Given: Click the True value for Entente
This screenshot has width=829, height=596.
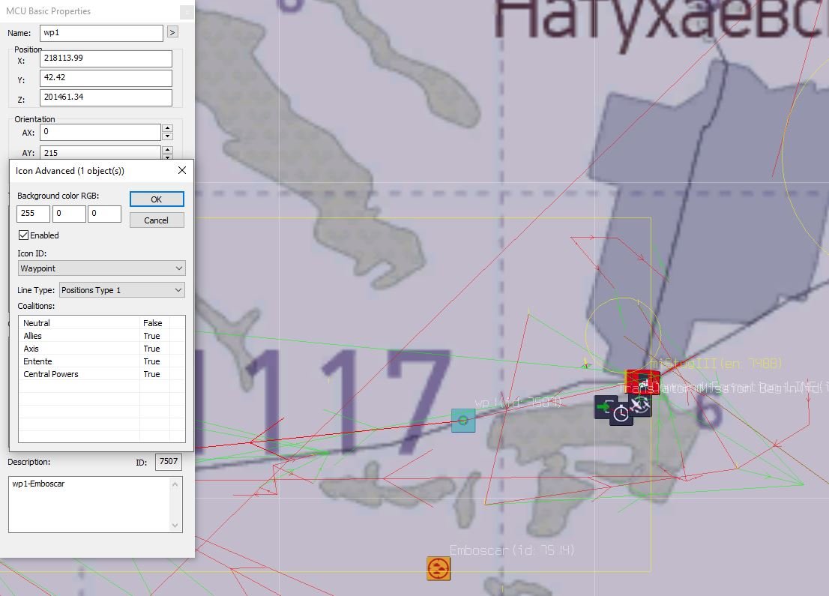Looking at the screenshot, I should 151,361.
